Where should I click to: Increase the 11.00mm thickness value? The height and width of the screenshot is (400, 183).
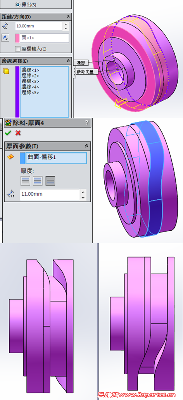(83, 192)
